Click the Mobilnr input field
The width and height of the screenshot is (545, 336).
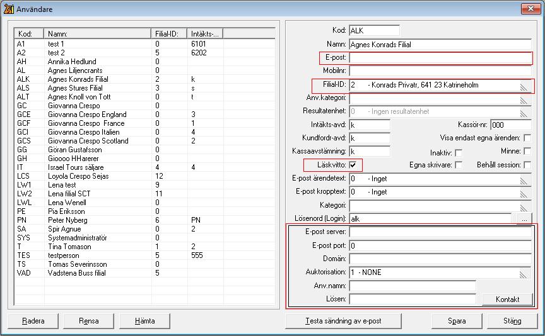[440, 70]
